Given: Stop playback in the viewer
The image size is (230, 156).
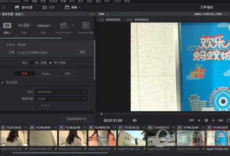Looking at the screenshot, I should tap(206, 120).
